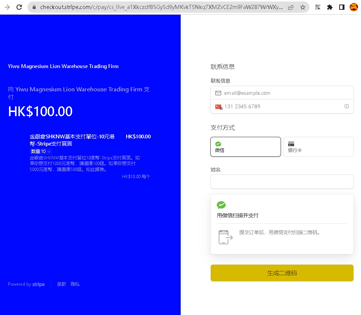Image resolution: width=361 pixels, height=315 pixels.
Task: Open the QR code extension icon
Action: pos(318,7)
